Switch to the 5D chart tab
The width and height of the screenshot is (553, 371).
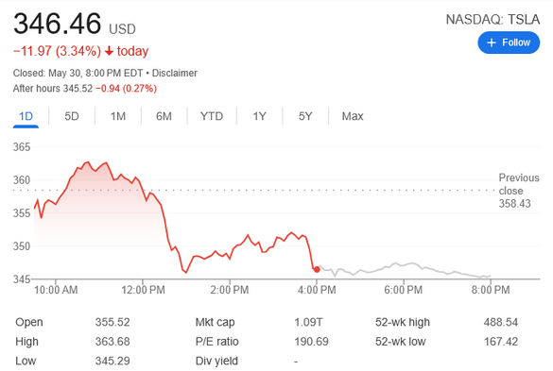coord(72,116)
